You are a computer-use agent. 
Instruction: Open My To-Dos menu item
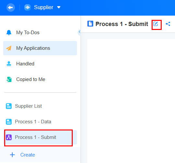(40, 33)
